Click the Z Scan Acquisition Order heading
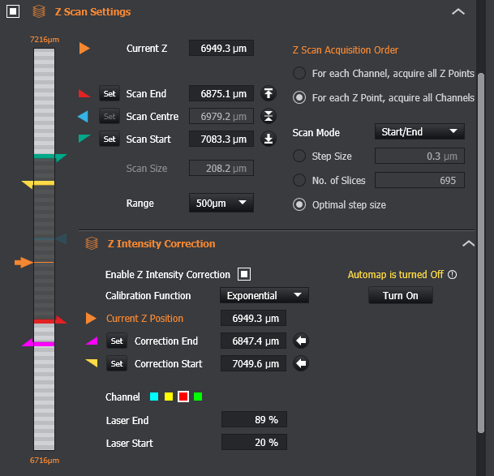Viewport: 494px width, 476px height. pos(346,49)
